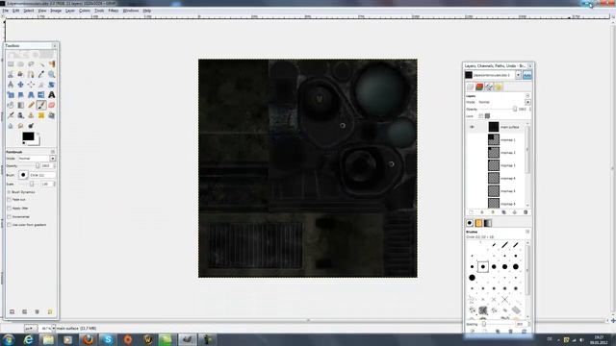
Task: Enable the Incremental checkbox
Action: (9, 216)
